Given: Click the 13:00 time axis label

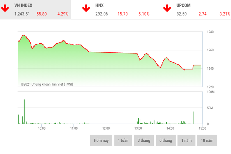Looking at the screenshot, I should (x=138, y=129).
